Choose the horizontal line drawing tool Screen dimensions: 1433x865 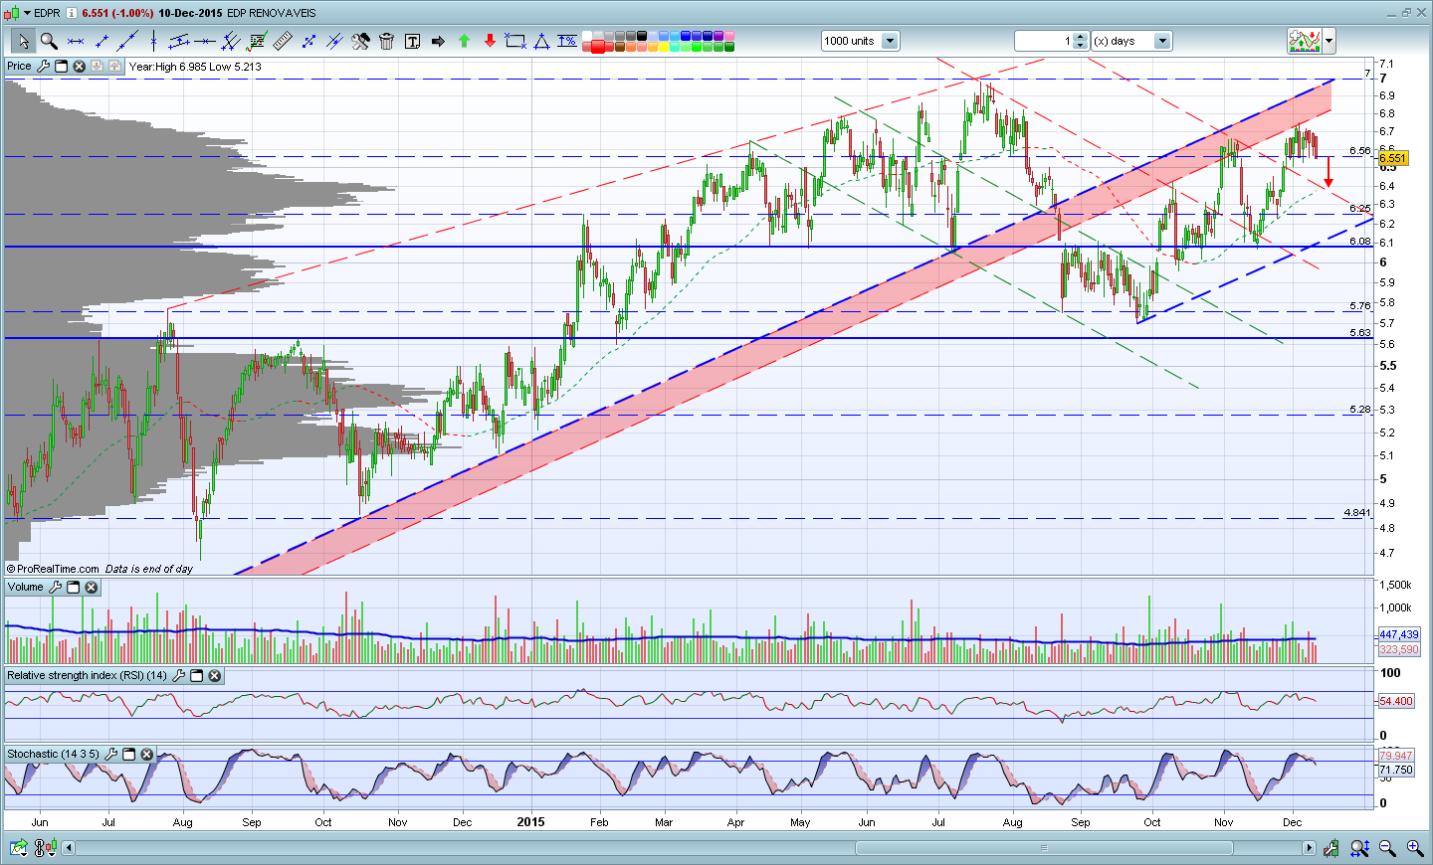pyautogui.click(x=75, y=41)
